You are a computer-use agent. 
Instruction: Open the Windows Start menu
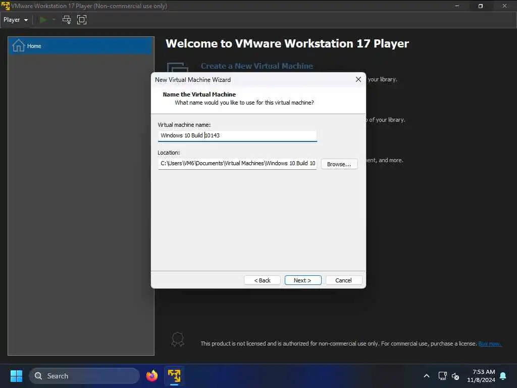coord(16,376)
